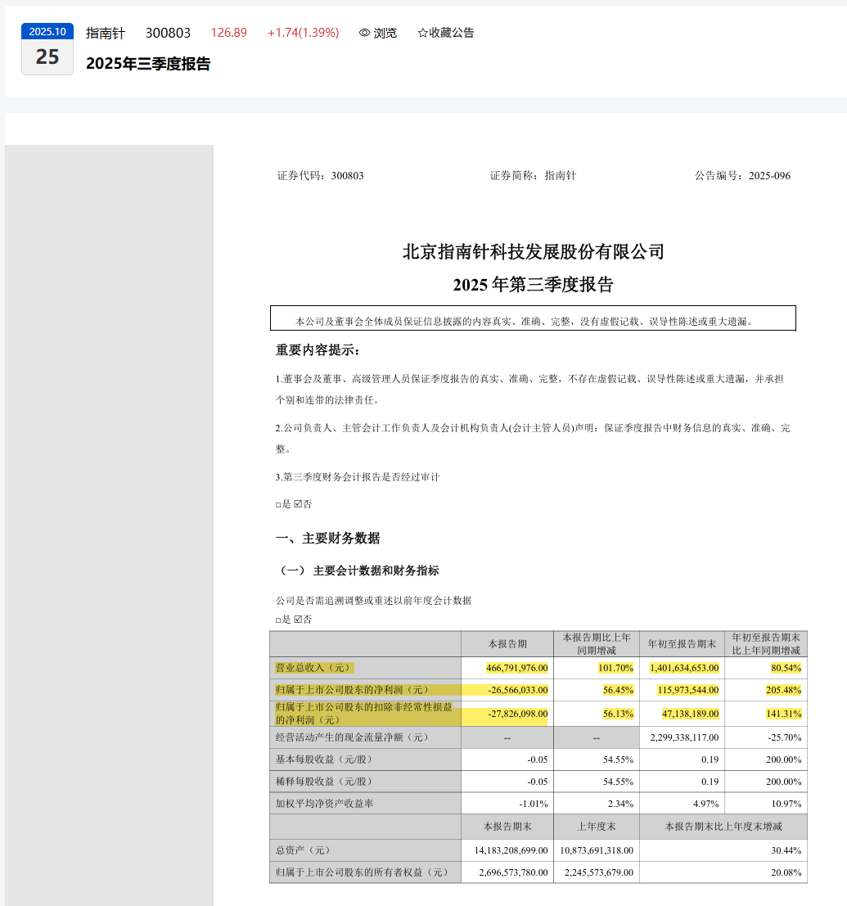Click the 稀释每股收益（元/股） row label
Image resolution: width=847 pixels, height=906 pixels.
click(x=323, y=782)
